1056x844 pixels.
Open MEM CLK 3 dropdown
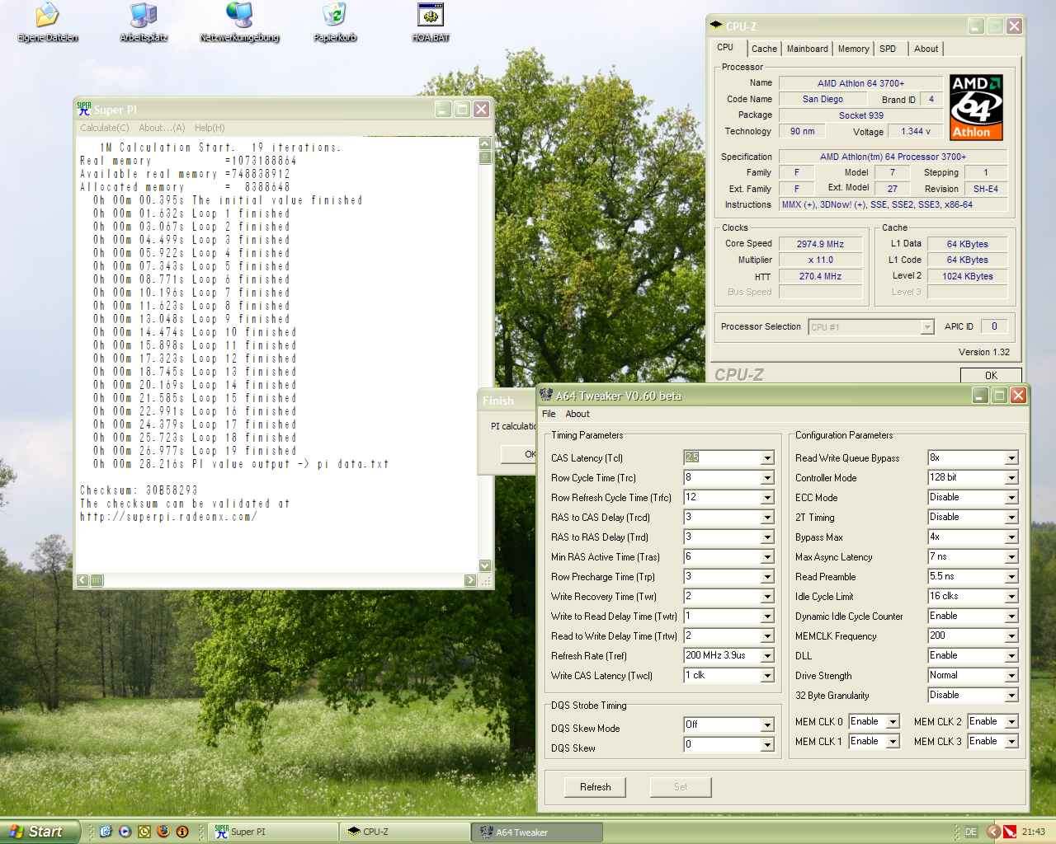click(x=1011, y=742)
